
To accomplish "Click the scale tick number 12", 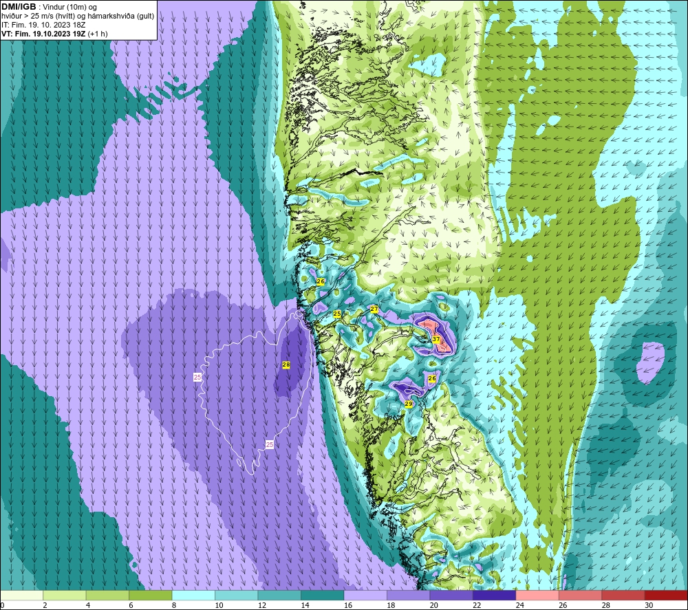I will point(262,605).
